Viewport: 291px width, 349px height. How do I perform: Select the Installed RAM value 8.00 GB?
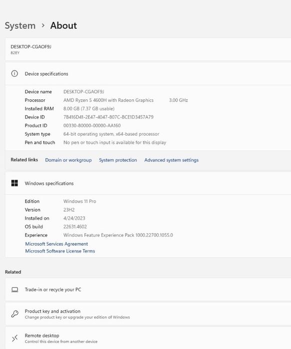click(x=89, y=109)
